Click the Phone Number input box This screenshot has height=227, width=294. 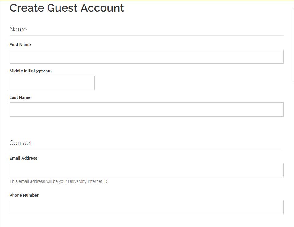coord(146,207)
